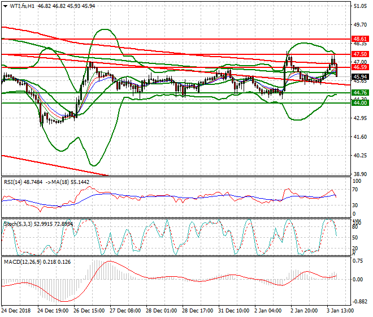373x317 pixels.
Task: Click the MA(18) 55.1442 label
Action: click(71, 182)
